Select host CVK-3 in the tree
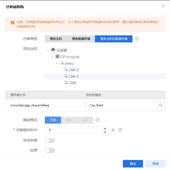 [x=74, y=76]
